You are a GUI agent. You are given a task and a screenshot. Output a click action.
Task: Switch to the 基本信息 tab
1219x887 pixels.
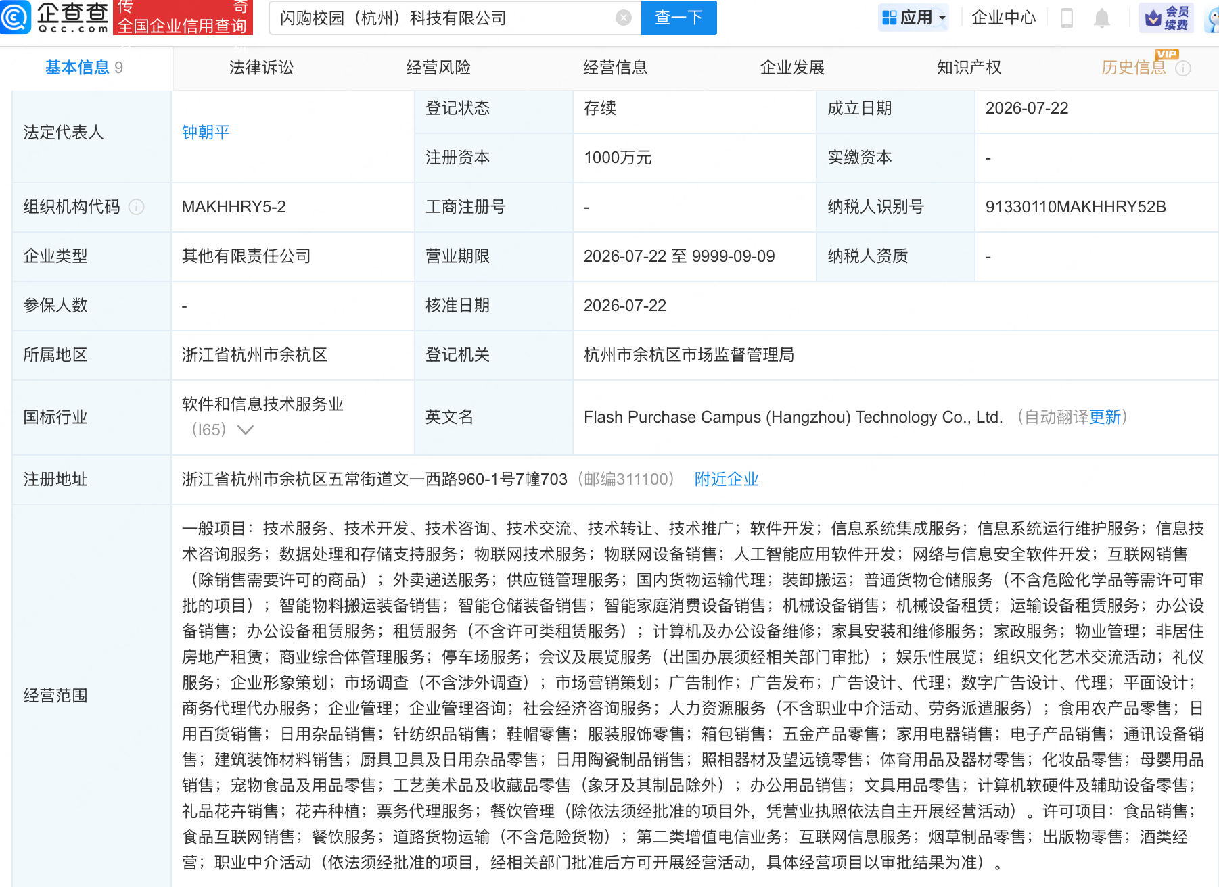(x=84, y=68)
